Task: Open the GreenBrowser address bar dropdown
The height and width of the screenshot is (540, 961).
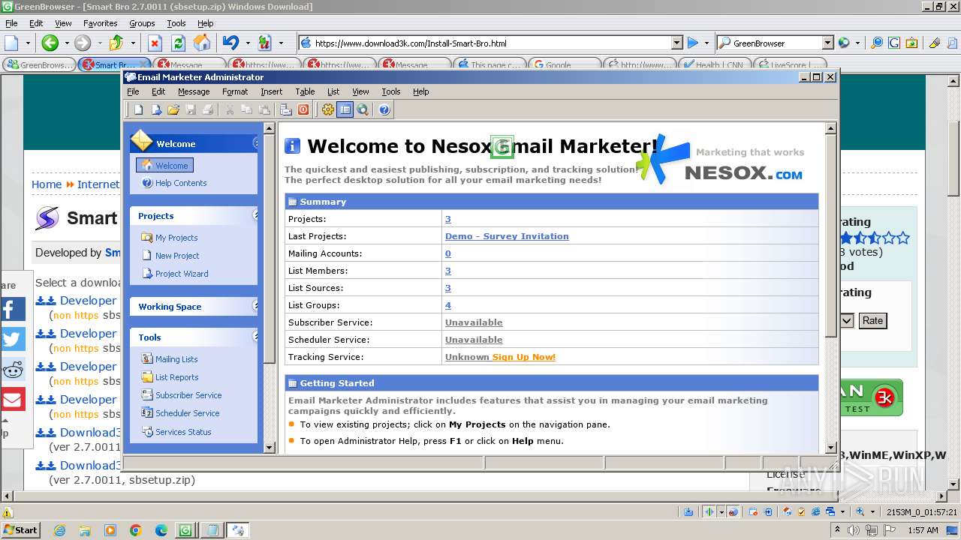Action: click(x=676, y=43)
